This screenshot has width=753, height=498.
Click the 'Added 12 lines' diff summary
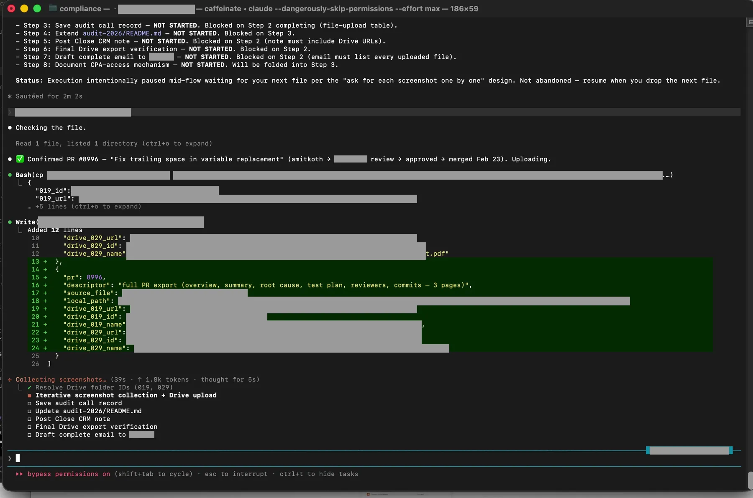coord(55,230)
